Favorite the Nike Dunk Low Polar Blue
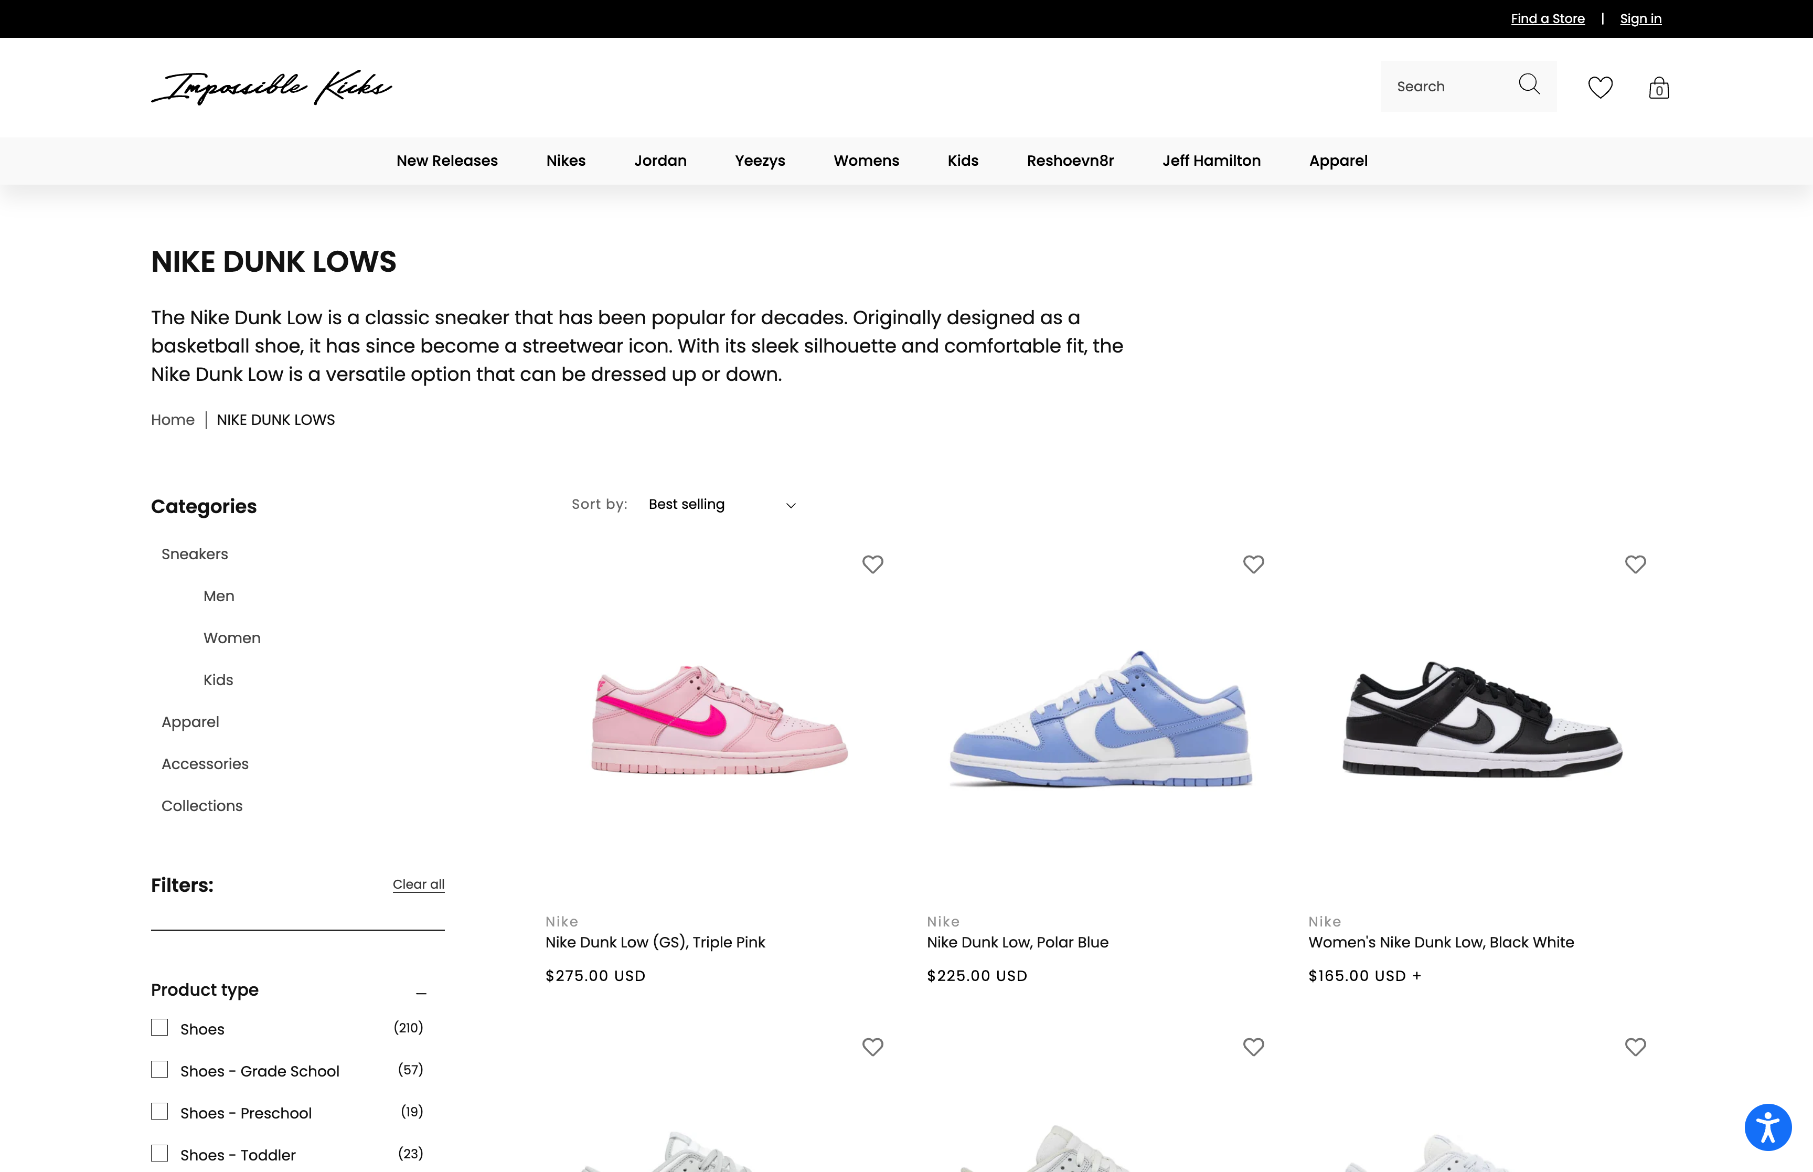This screenshot has height=1172, width=1813. (x=1254, y=564)
